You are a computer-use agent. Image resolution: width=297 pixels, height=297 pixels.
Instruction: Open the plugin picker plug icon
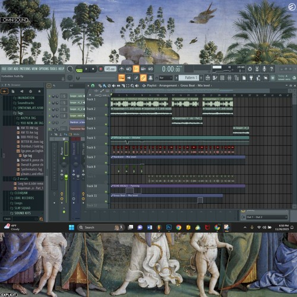(251, 78)
